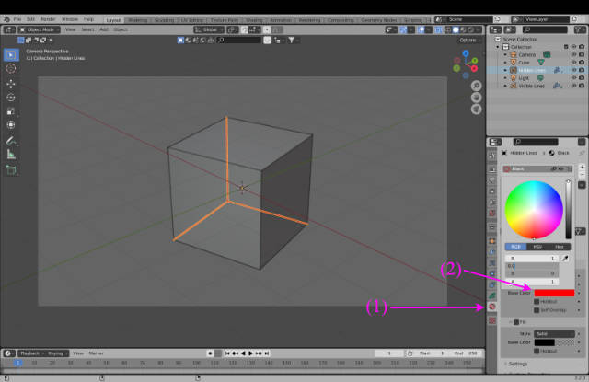This screenshot has width=589, height=382.
Task: Select the Select Box tool
Action: tap(10, 55)
